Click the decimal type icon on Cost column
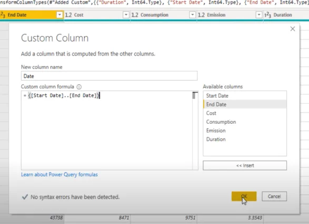The image size is (309, 224). tap(68, 15)
